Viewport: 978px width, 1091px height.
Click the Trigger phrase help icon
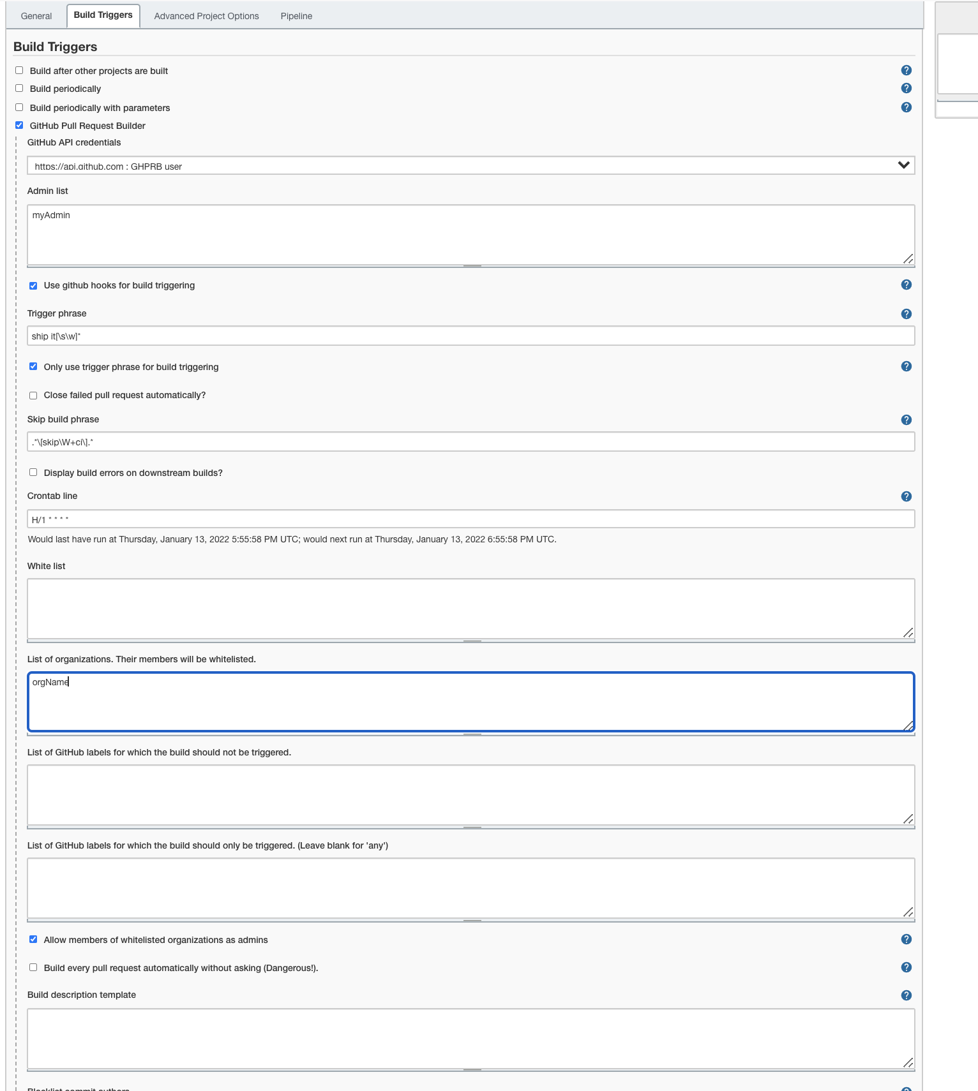point(906,314)
